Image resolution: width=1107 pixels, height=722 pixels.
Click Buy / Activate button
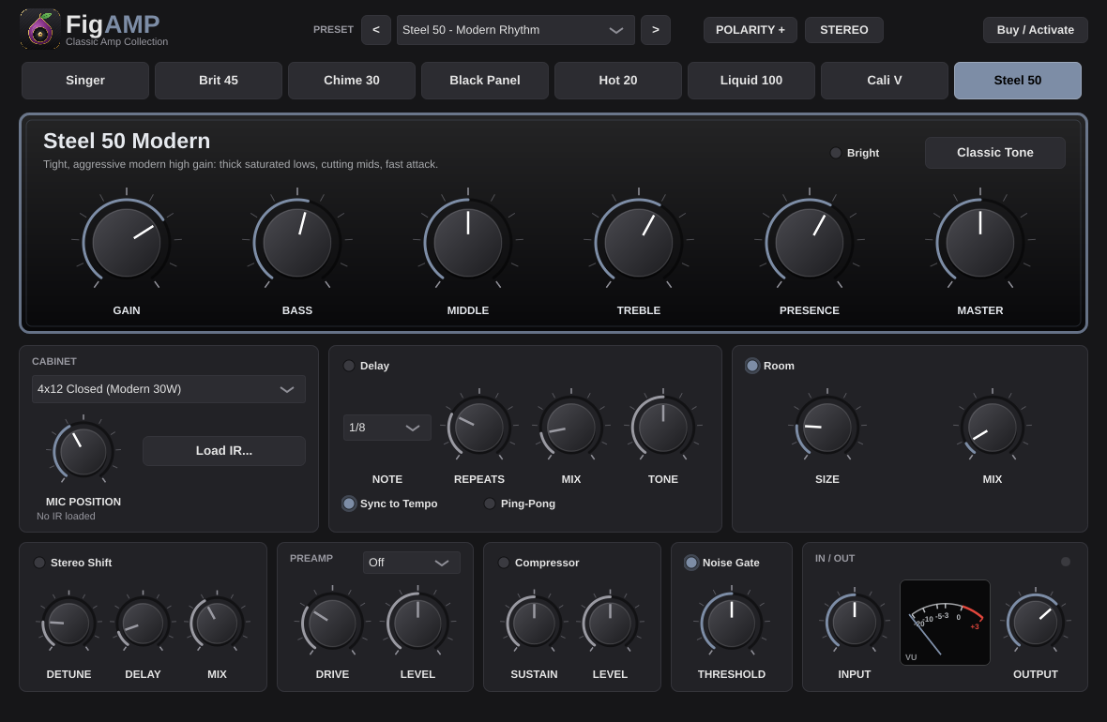click(x=1035, y=30)
